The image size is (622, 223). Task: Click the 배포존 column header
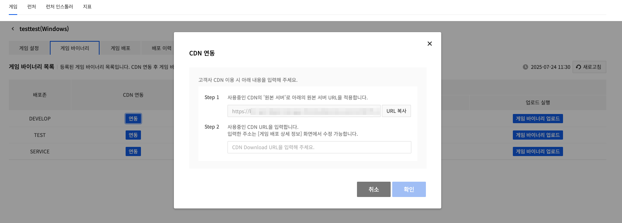tap(40, 95)
